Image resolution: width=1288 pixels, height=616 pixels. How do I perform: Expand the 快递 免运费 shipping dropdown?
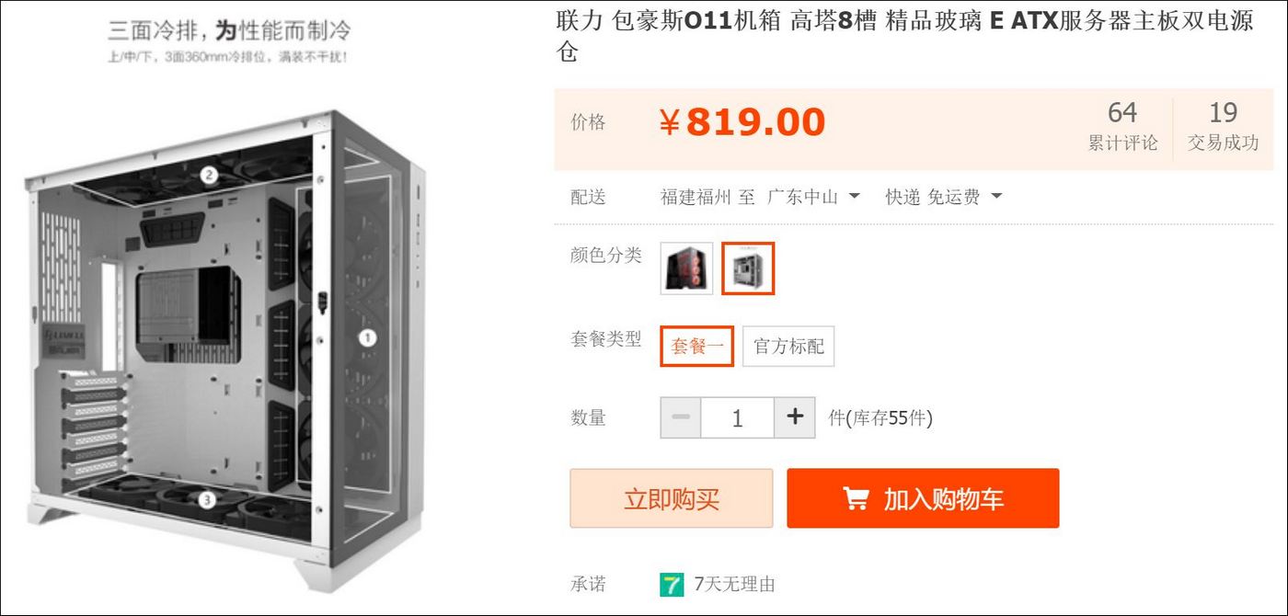[943, 197]
